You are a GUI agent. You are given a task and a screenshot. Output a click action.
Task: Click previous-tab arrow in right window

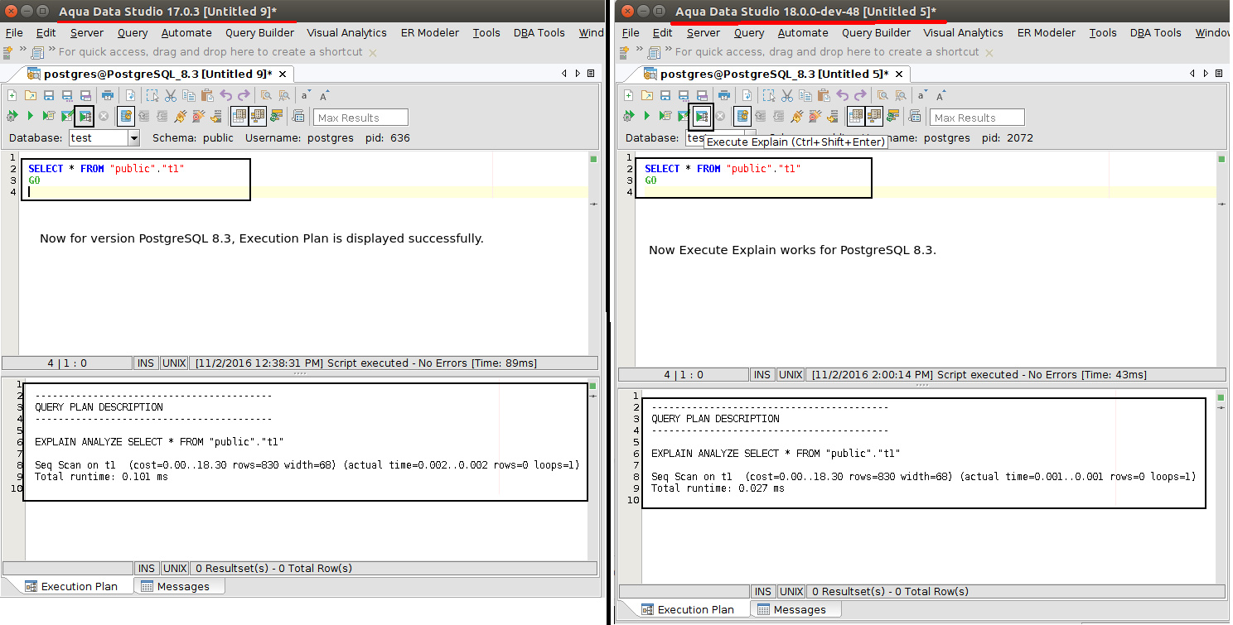point(1191,74)
